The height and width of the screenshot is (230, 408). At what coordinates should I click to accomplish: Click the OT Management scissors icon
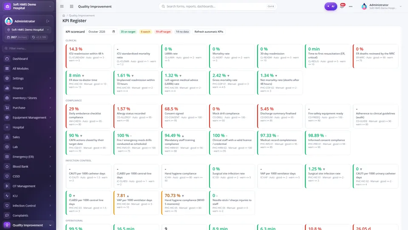[x=7, y=186]
